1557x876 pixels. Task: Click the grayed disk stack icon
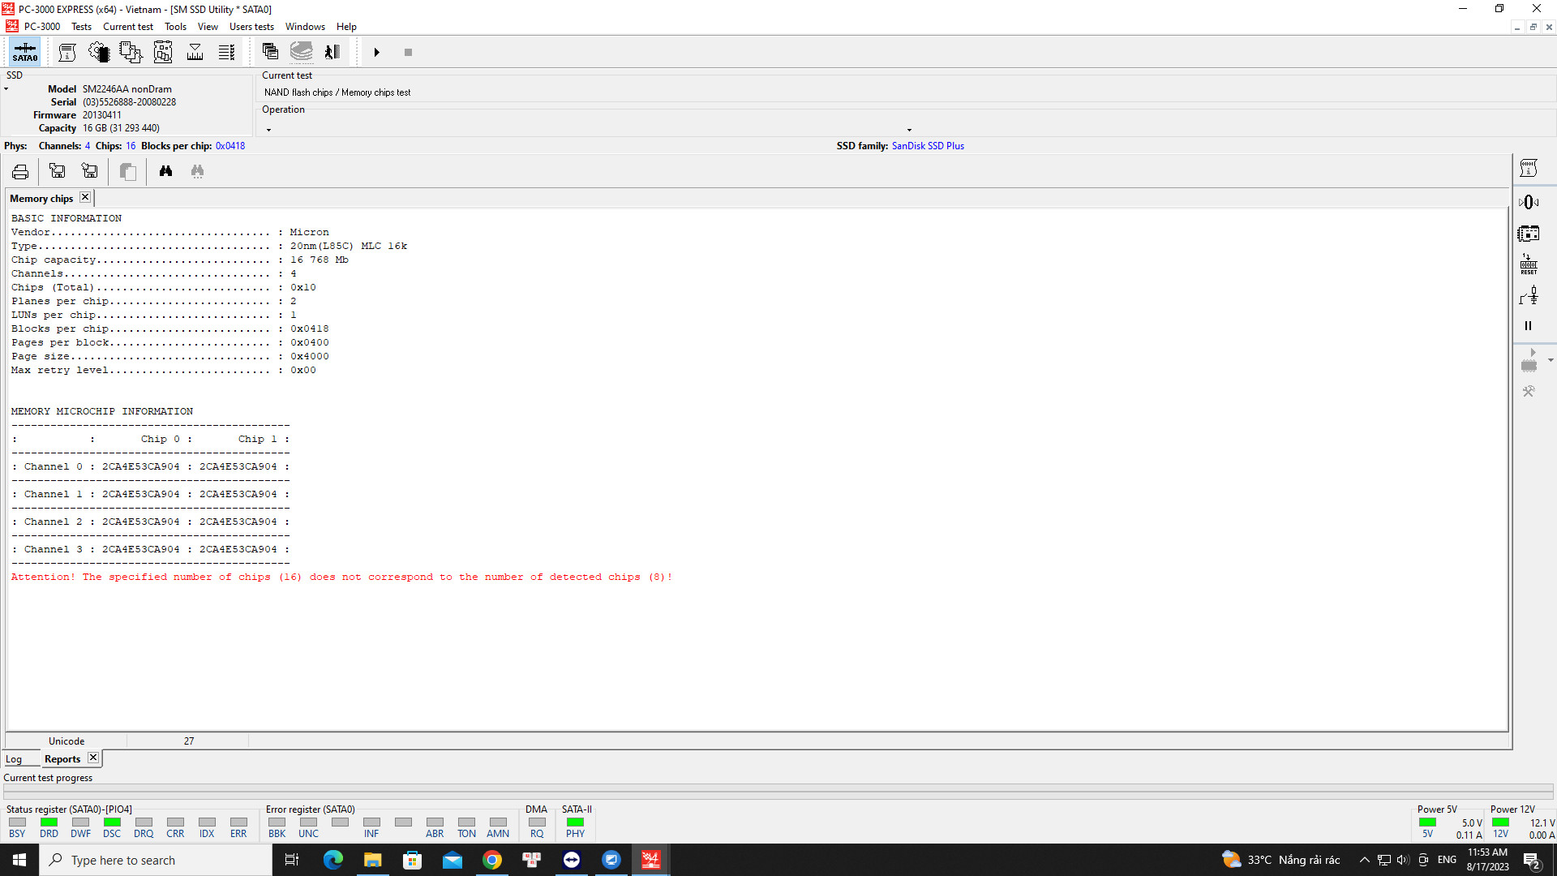point(302,52)
